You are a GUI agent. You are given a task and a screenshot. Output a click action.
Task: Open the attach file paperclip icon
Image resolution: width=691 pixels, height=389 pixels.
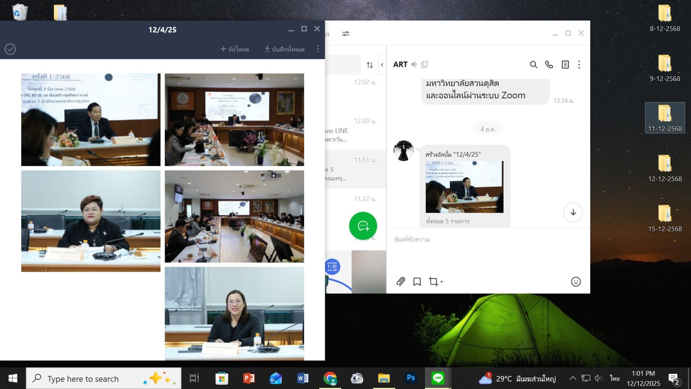click(400, 281)
